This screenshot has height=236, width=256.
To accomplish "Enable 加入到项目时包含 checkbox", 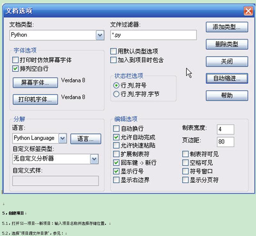I will (113, 60).
